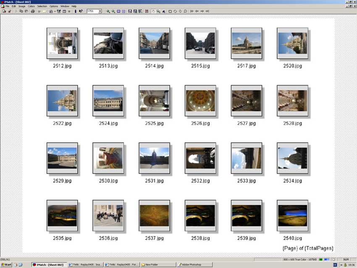Switch to Adobe Photoshop taskbar button
Image resolution: width=357 pixels, height=268 pixels.
click(195, 265)
